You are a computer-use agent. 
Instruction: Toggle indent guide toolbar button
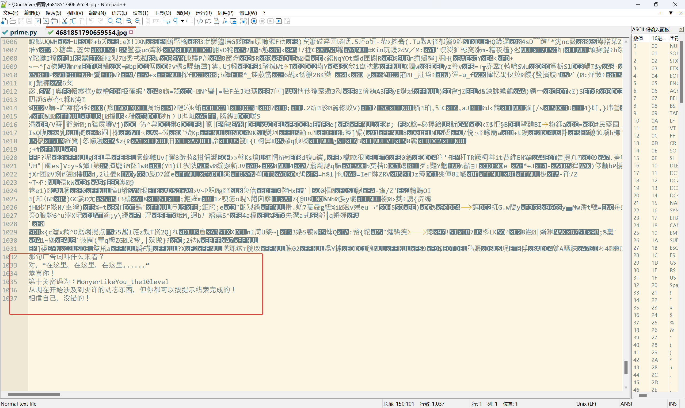pos(189,21)
